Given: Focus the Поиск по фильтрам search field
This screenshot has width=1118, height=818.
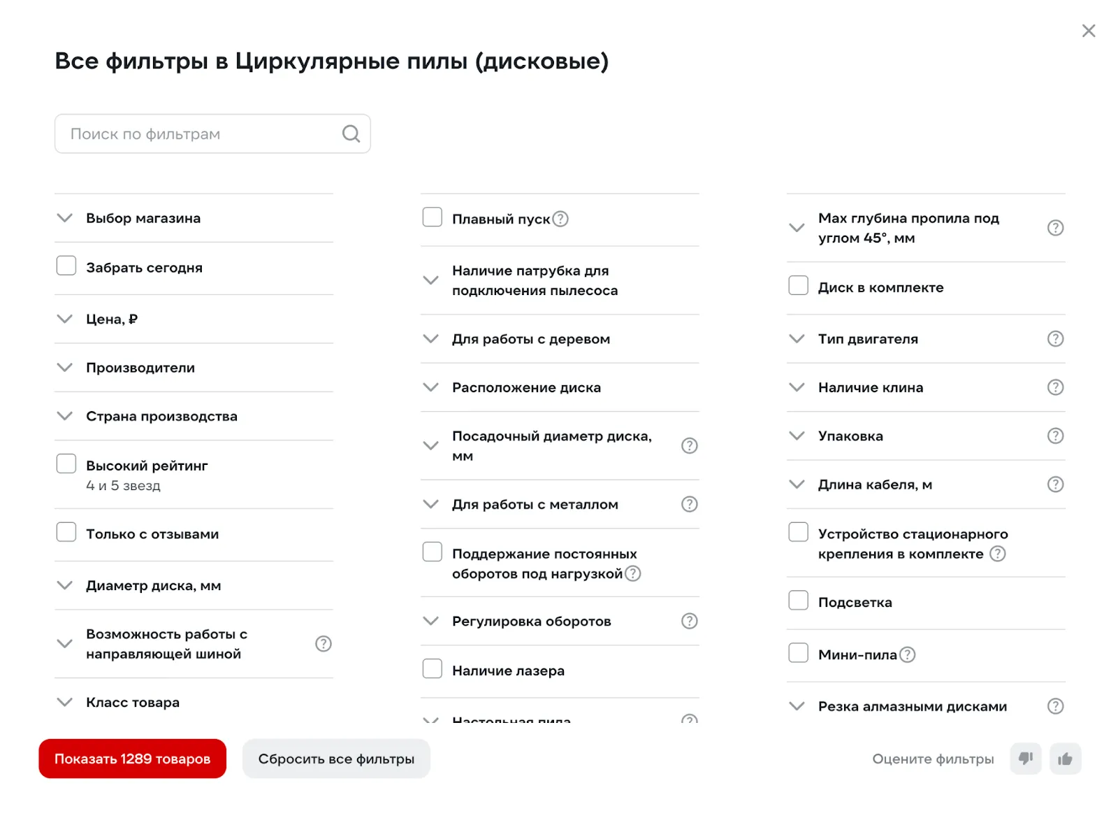Looking at the screenshot, I should 203,134.
